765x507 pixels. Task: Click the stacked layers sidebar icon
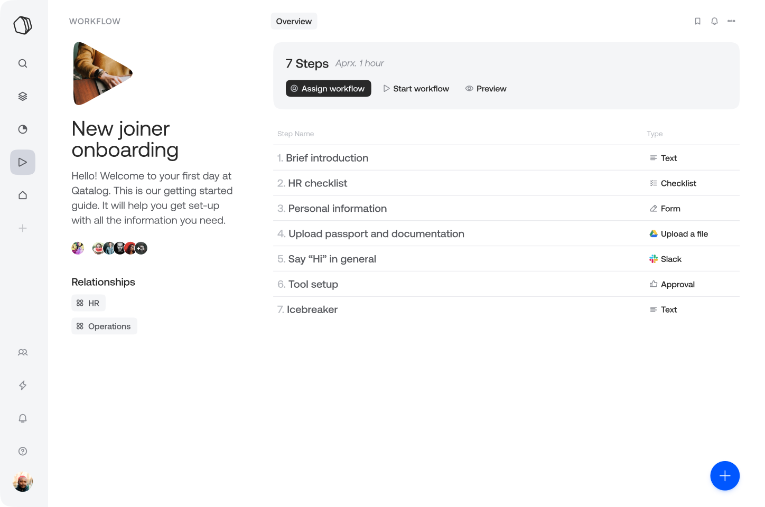pyautogui.click(x=23, y=96)
